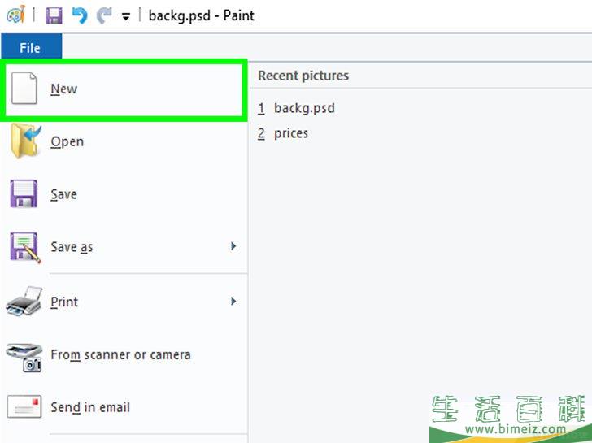Click the Redo arrow in quick access toolbar
Screen dimensions: 592x443
tap(104, 15)
